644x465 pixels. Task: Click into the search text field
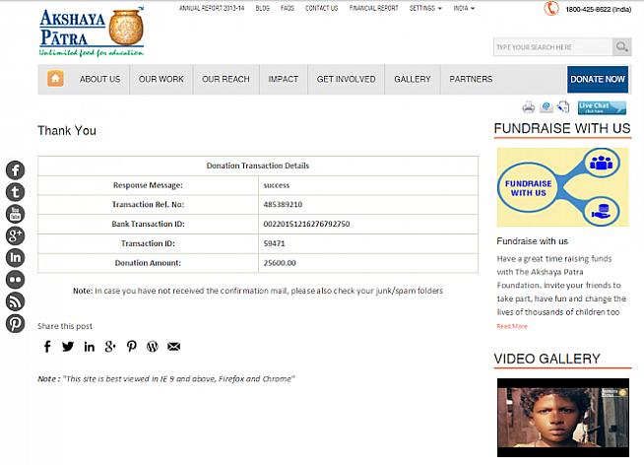pos(551,47)
